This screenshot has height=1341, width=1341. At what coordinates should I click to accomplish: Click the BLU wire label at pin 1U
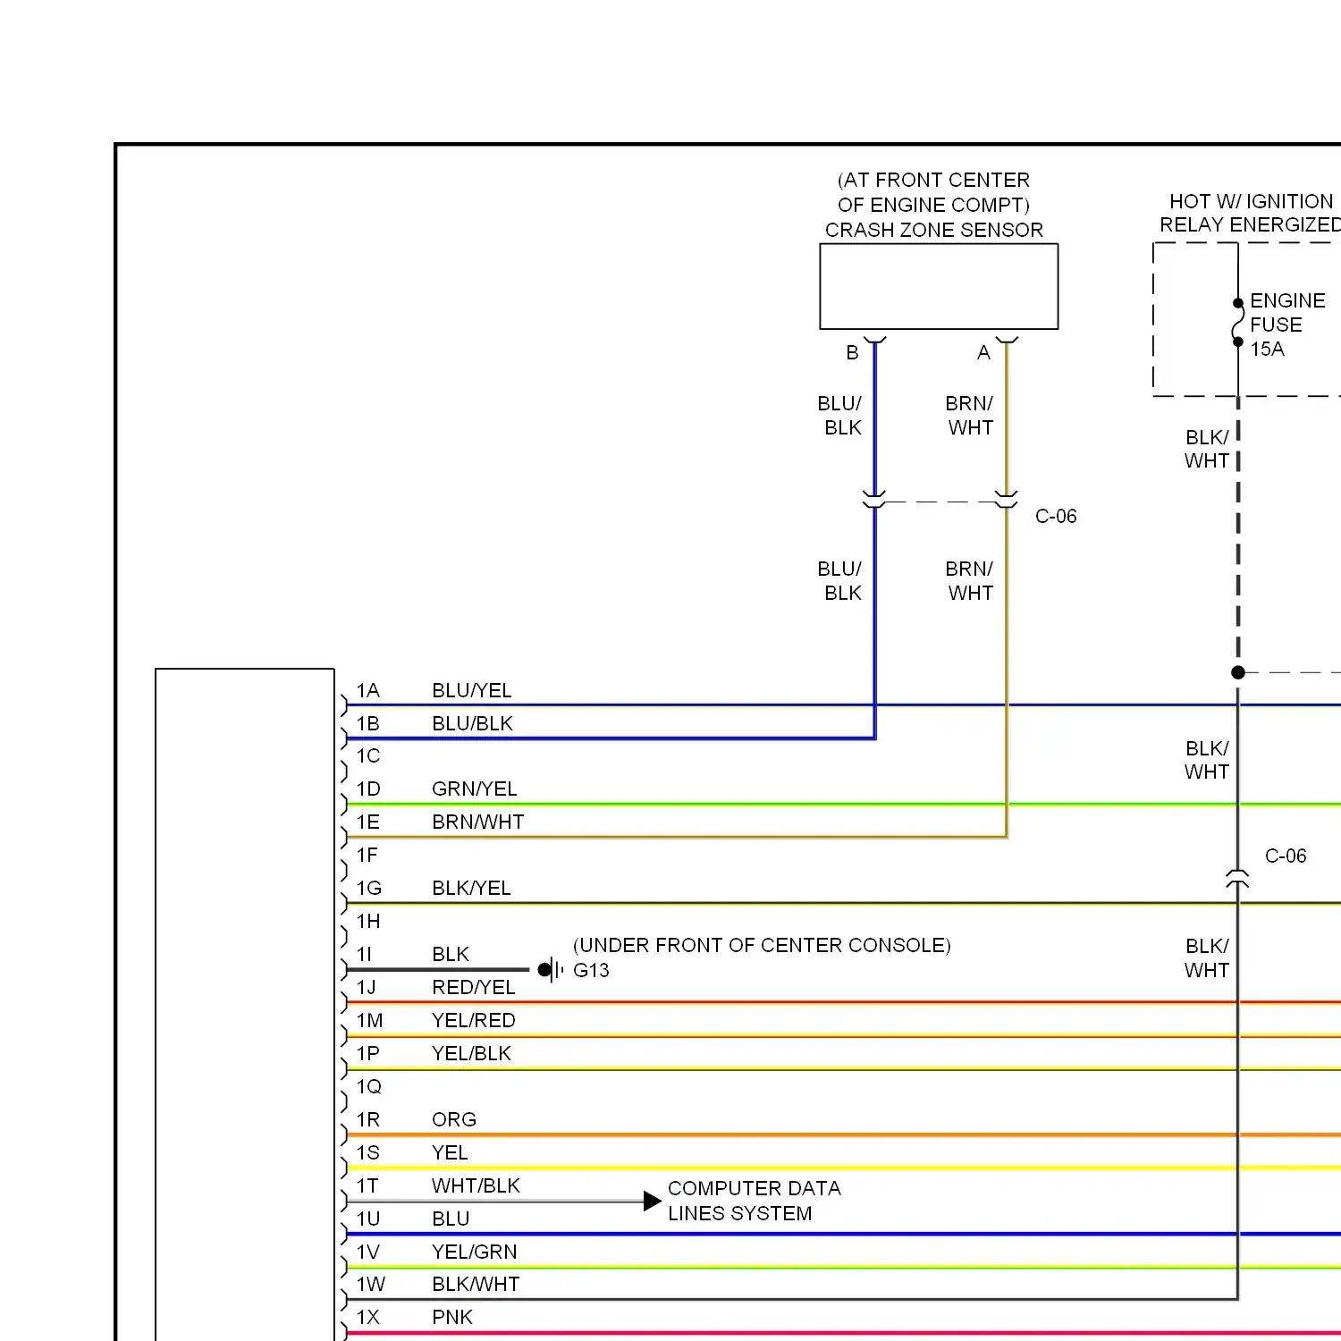[x=451, y=1219]
